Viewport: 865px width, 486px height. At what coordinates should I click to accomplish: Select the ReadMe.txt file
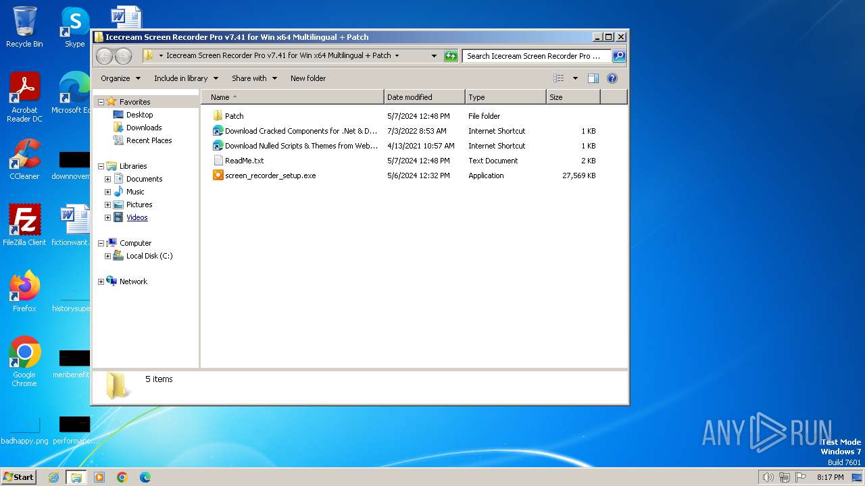244,161
